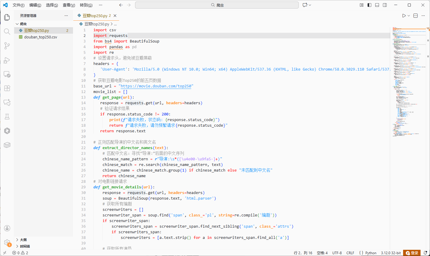Click the 登录 button in status bar
This screenshot has height=256, width=430.
pyautogui.click(x=412, y=253)
